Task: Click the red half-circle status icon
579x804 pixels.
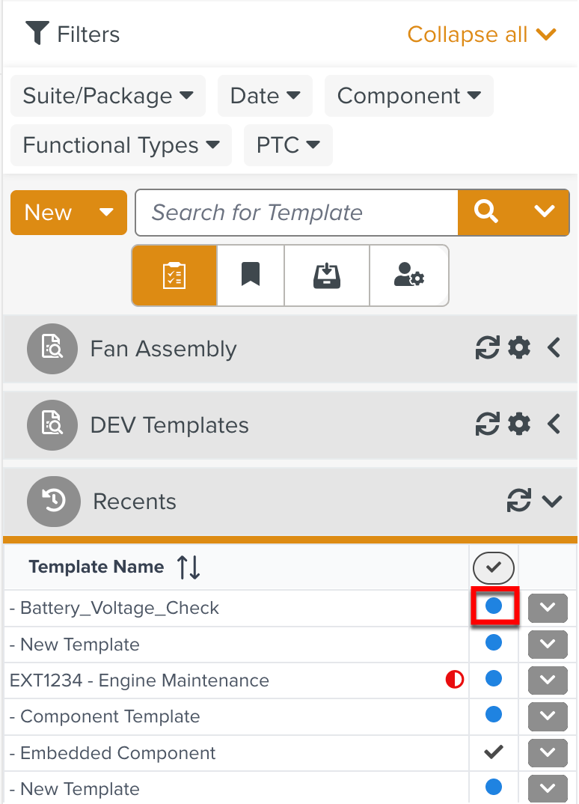Action: pyautogui.click(x=455, y=680)
